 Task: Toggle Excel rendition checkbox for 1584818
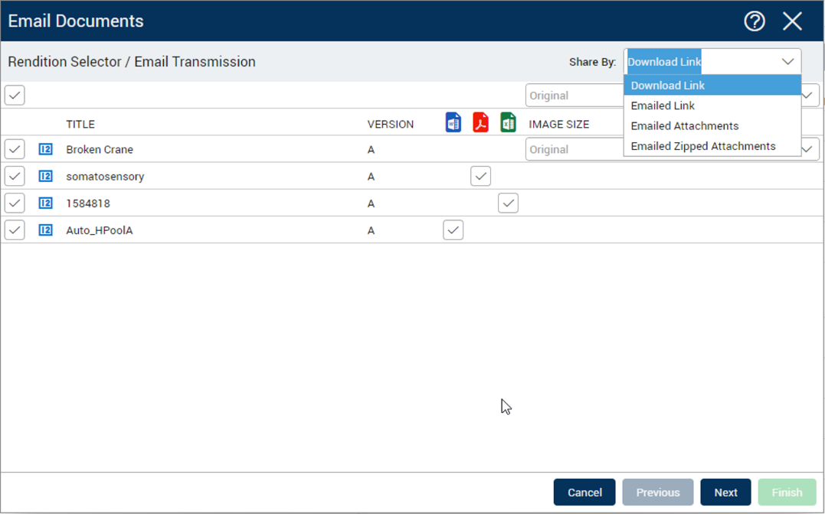(508, 203)
